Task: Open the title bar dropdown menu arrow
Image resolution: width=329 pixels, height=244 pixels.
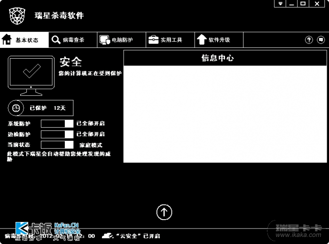Action: point(280,4)
